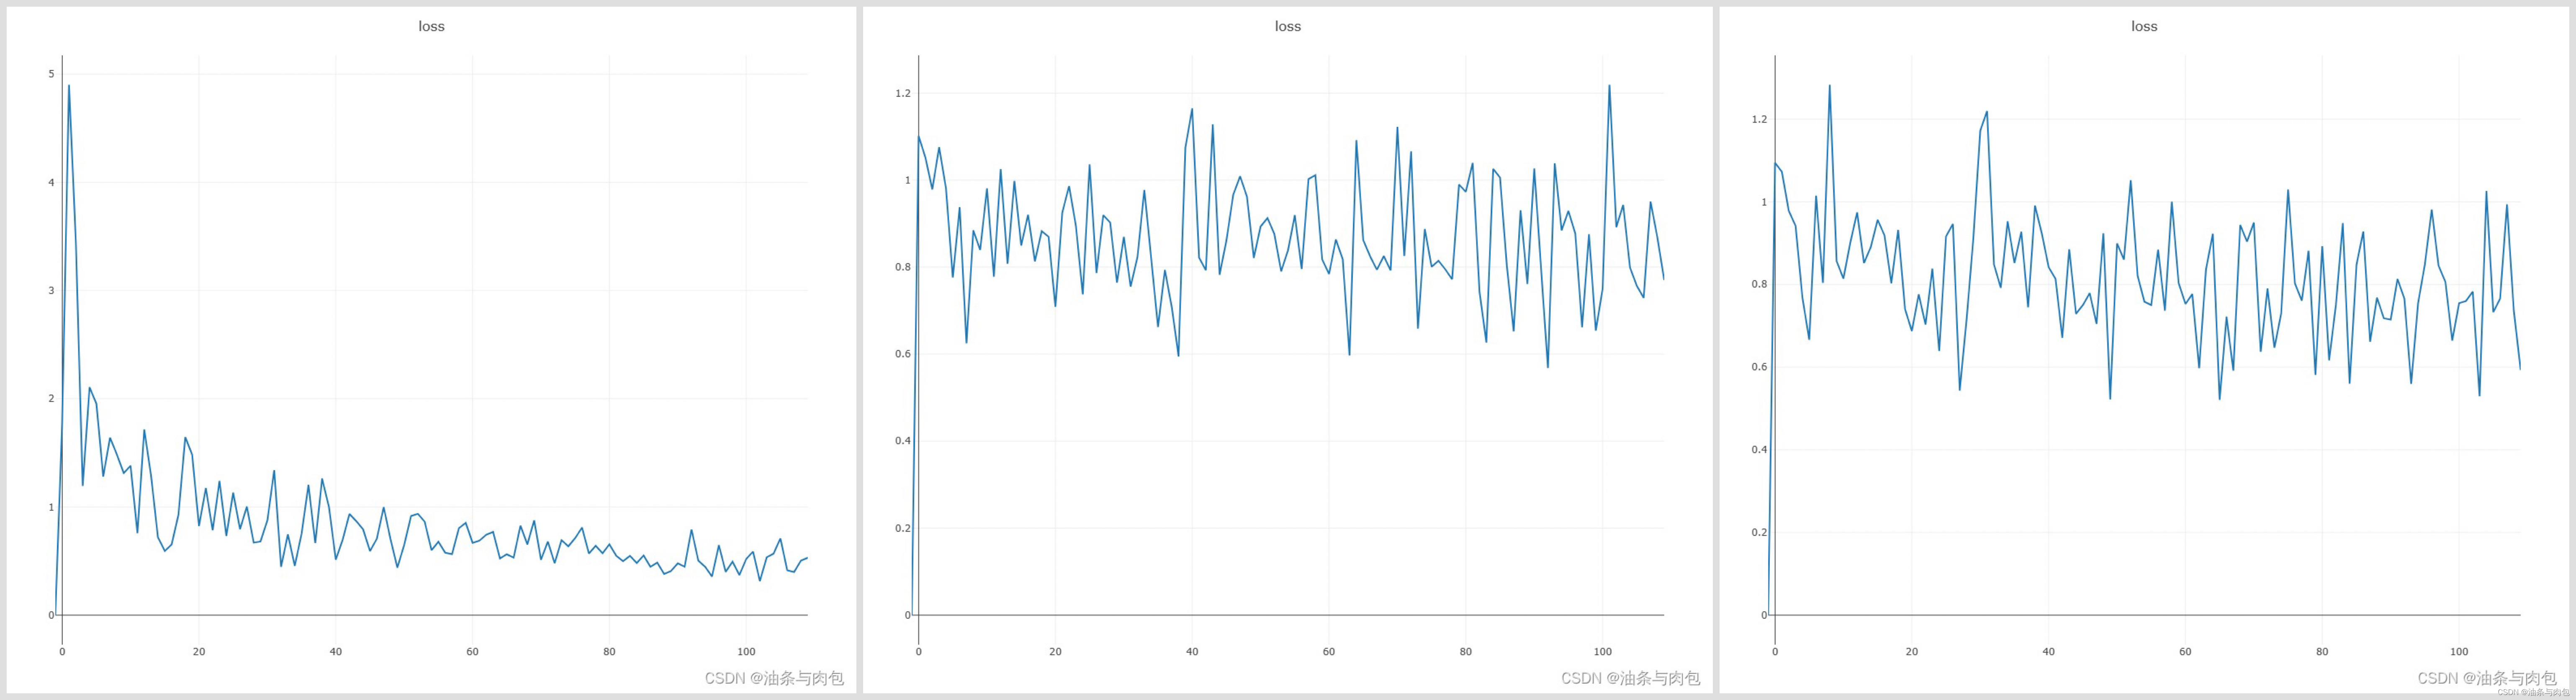Click x-axis label '80' in middle chart
2576x700 pixels.
click(1465, 652)
